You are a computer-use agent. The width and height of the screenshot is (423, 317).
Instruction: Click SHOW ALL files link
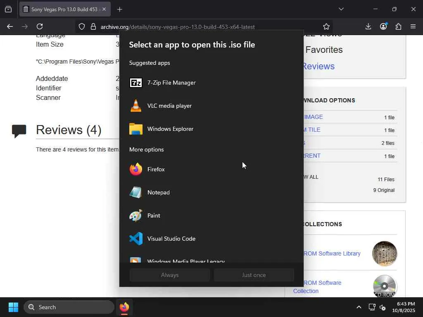[311, 177]
